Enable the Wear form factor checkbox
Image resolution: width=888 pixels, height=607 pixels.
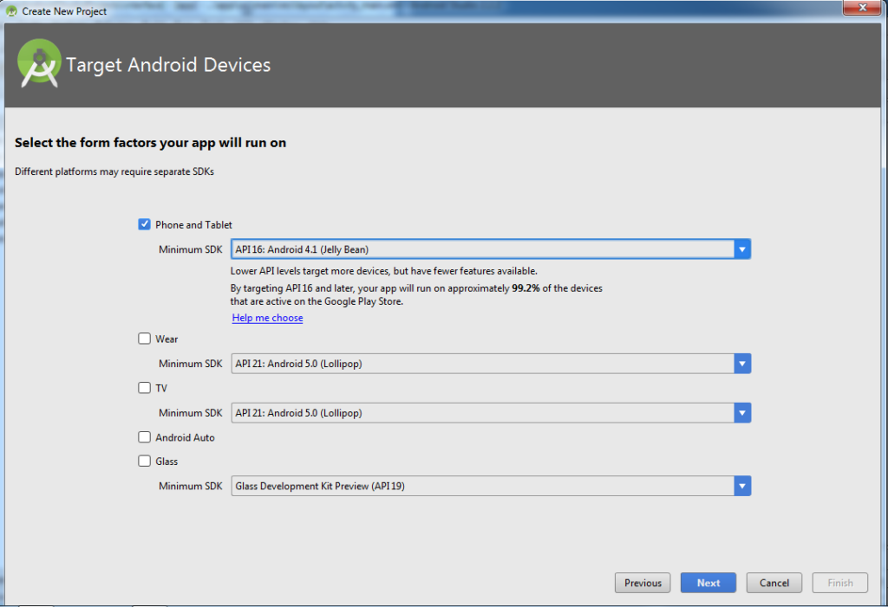point(145,339)
